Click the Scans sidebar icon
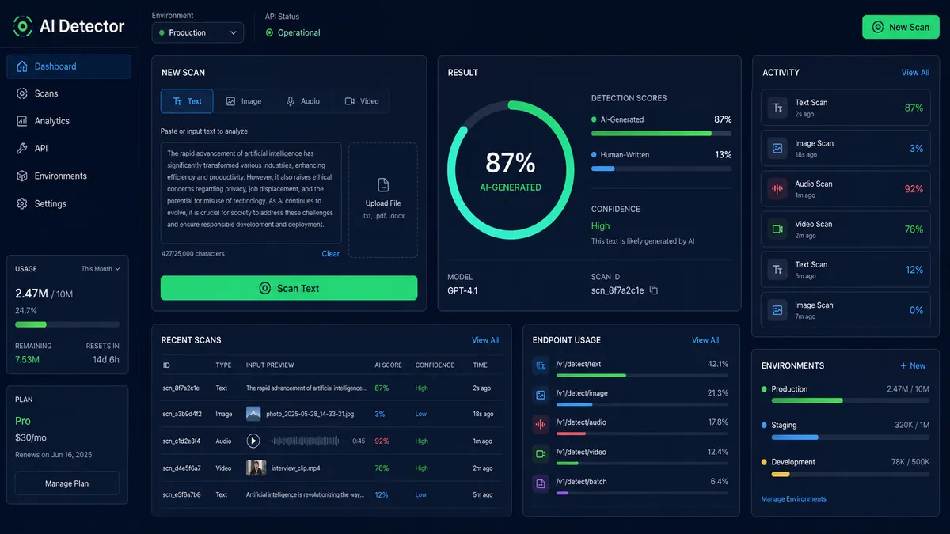This screenshot has width=950, height=534. click(x=21, y=93)
